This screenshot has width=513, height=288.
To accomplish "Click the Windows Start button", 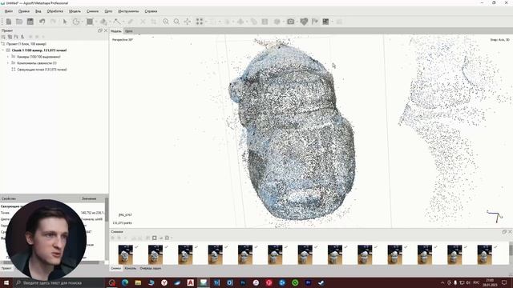I will point(6,282).
